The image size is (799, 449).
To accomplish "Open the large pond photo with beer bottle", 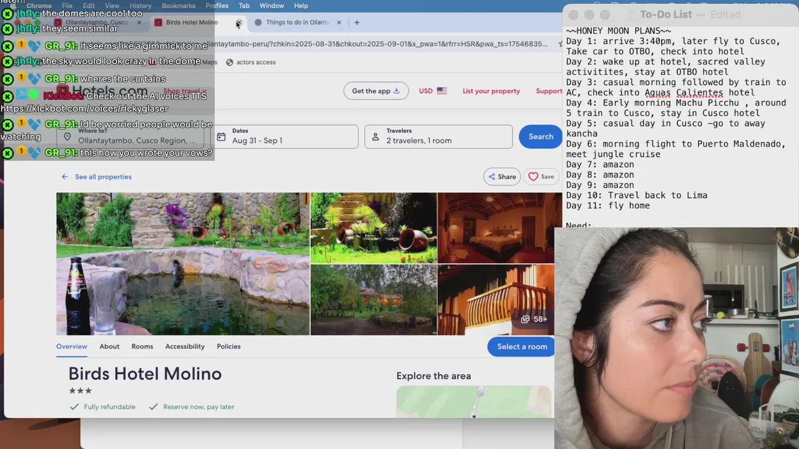I will 183,264.
